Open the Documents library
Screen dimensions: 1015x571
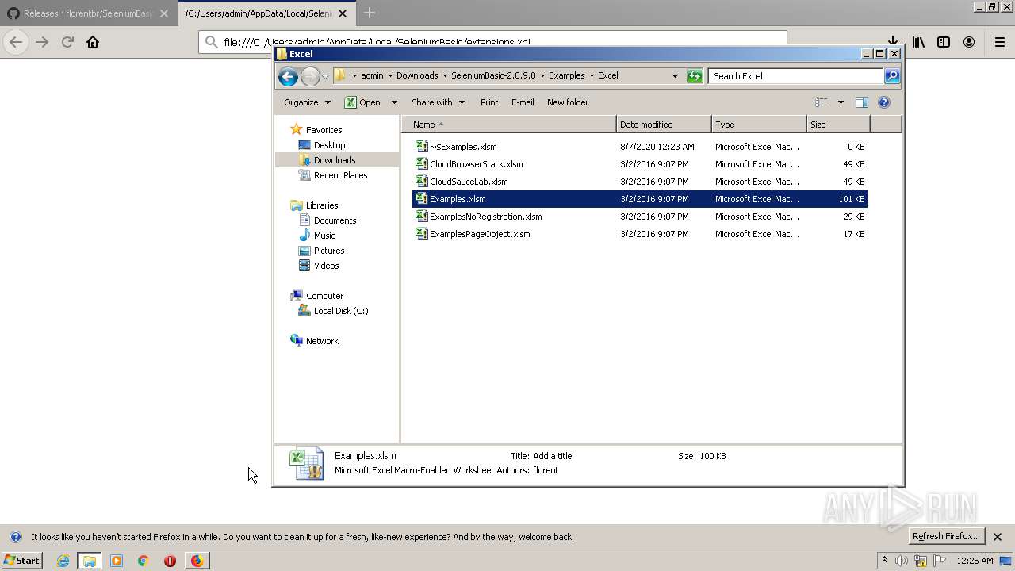click(x=335, y=220)
